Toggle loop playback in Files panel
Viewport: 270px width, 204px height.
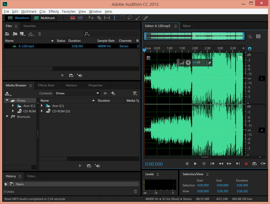pyautogui.click(x=71, y=75)
